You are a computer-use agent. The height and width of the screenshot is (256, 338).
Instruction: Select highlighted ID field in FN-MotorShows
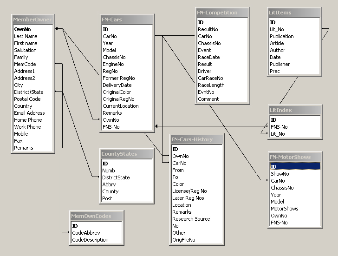tap(294, 167)
